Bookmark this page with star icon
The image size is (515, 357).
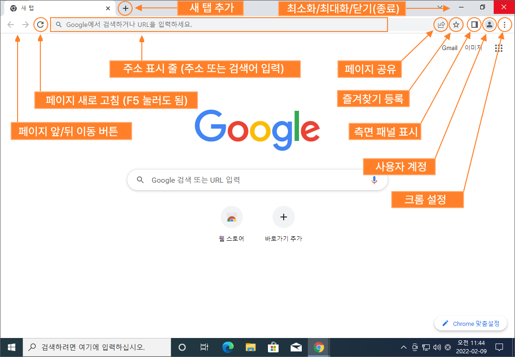coord(456,25)
